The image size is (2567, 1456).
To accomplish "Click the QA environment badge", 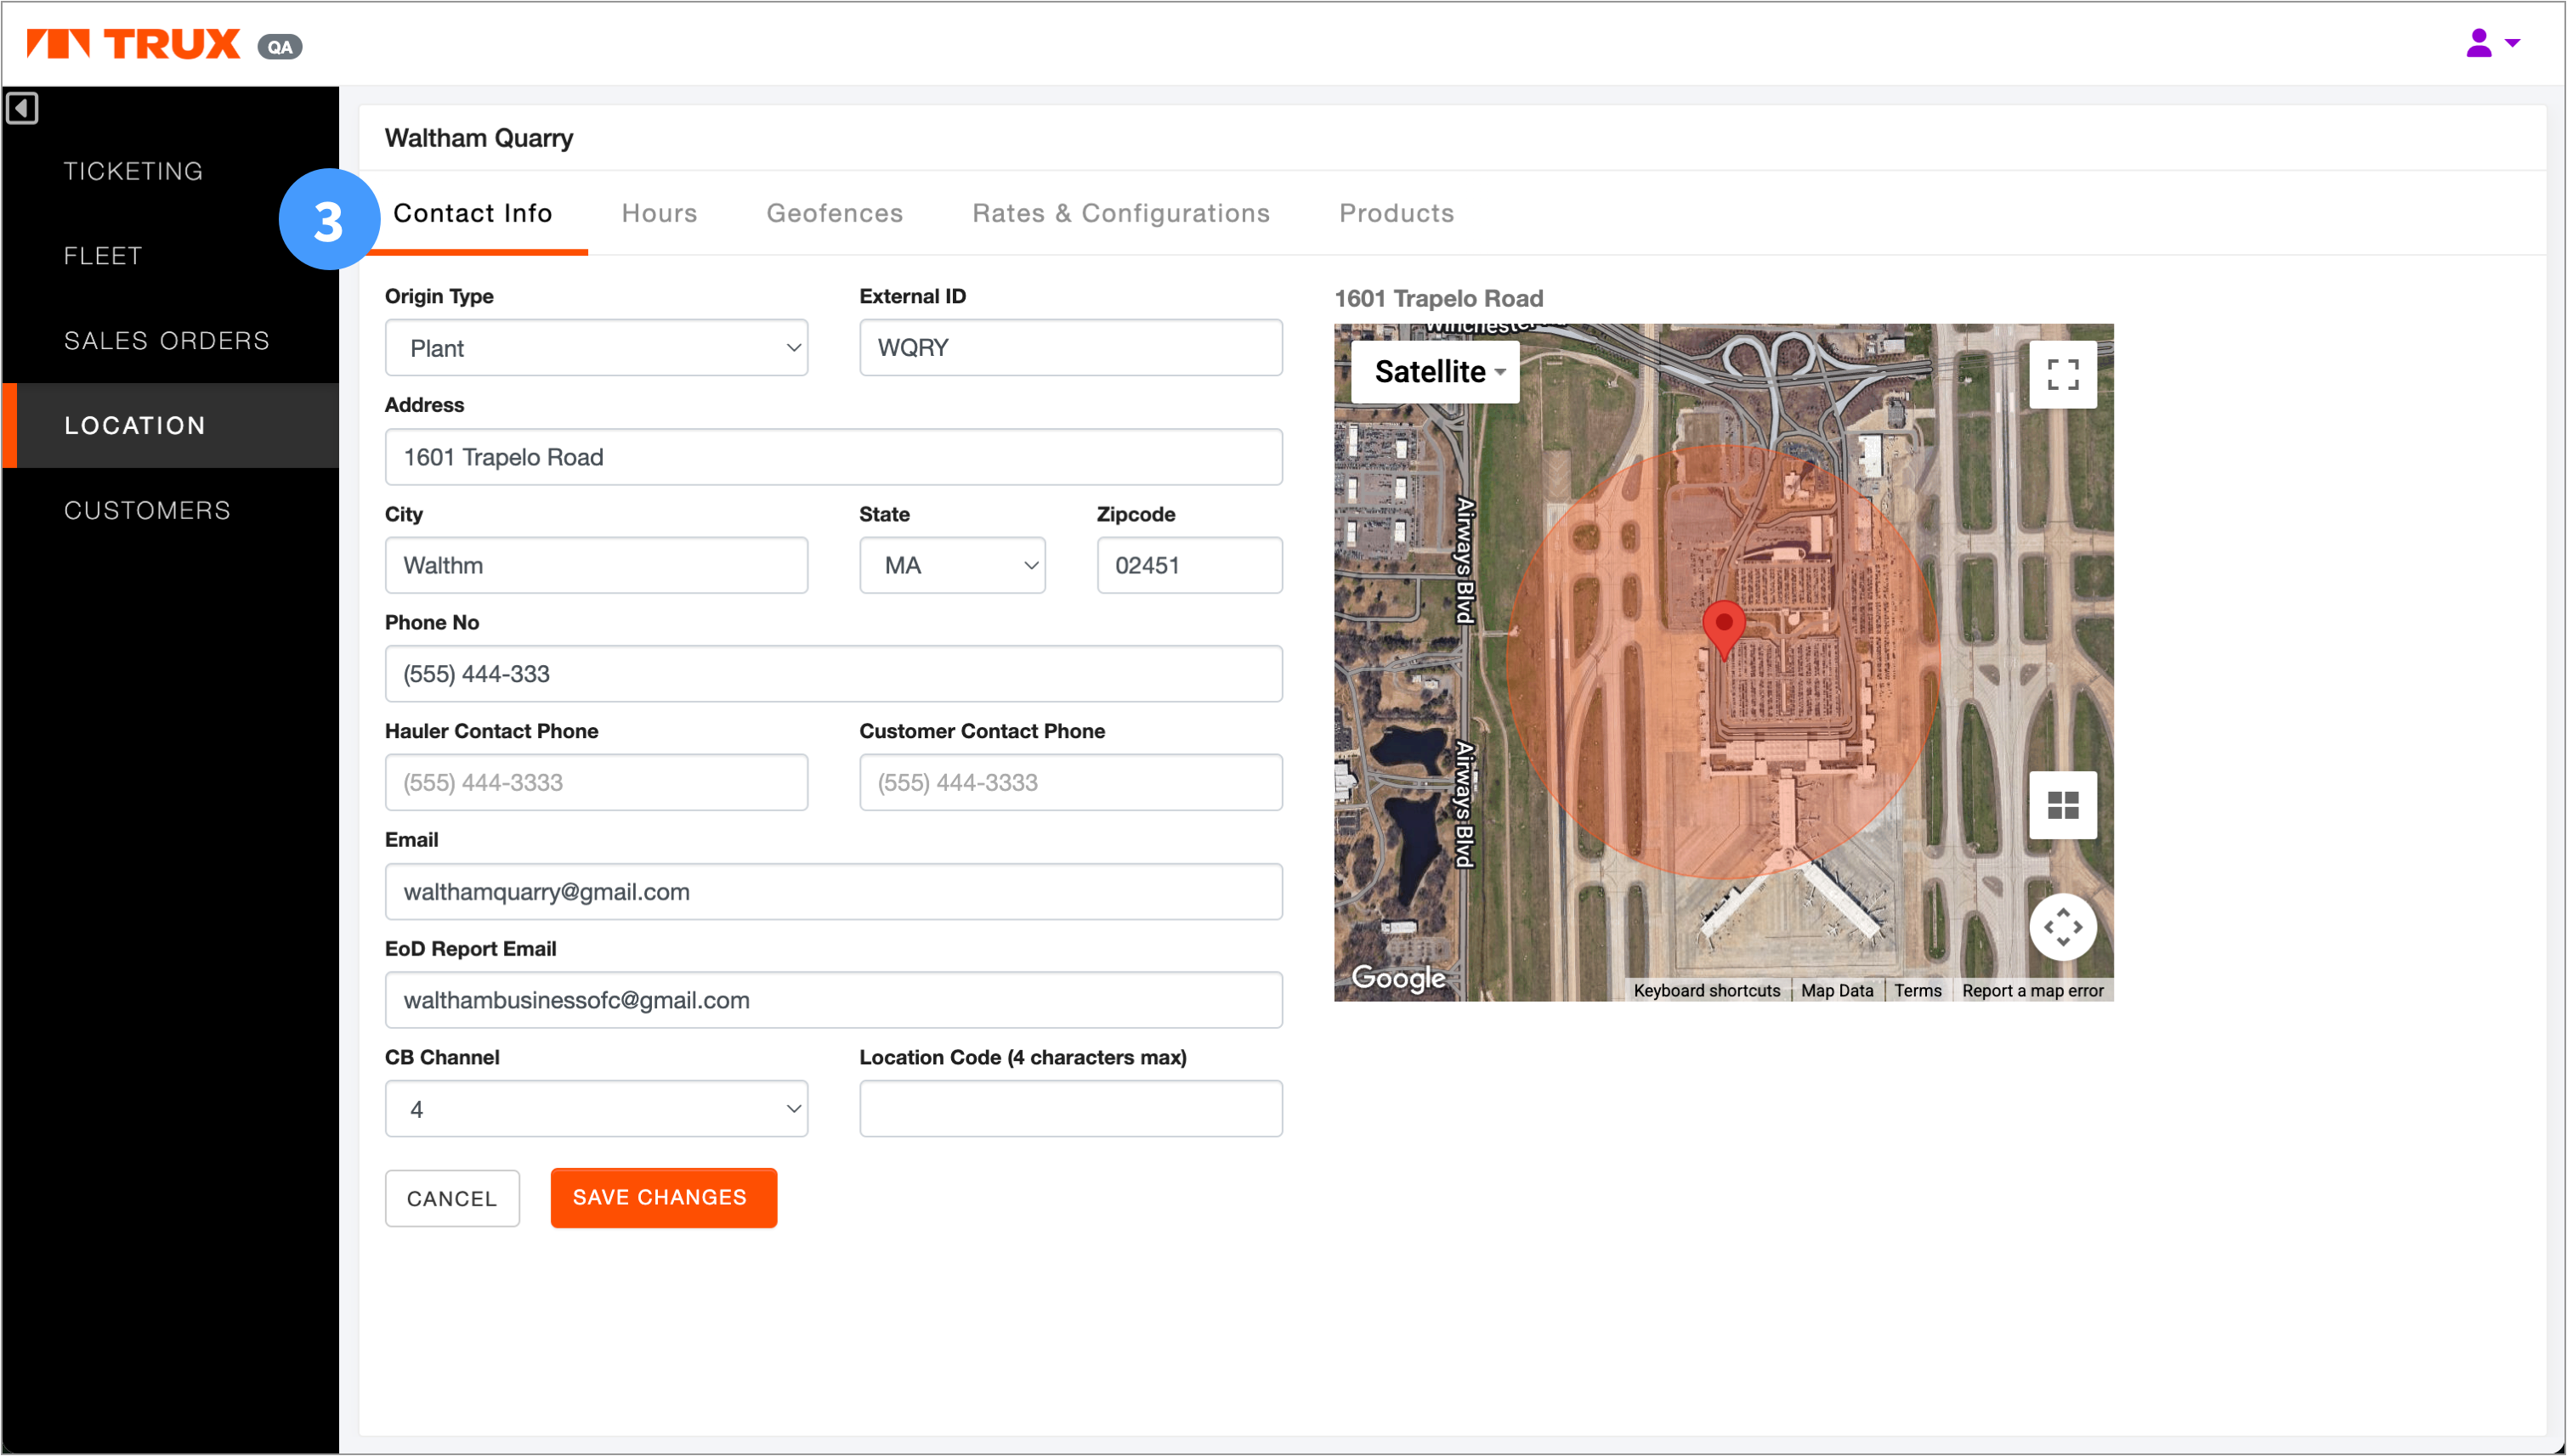I will (280, 47).
